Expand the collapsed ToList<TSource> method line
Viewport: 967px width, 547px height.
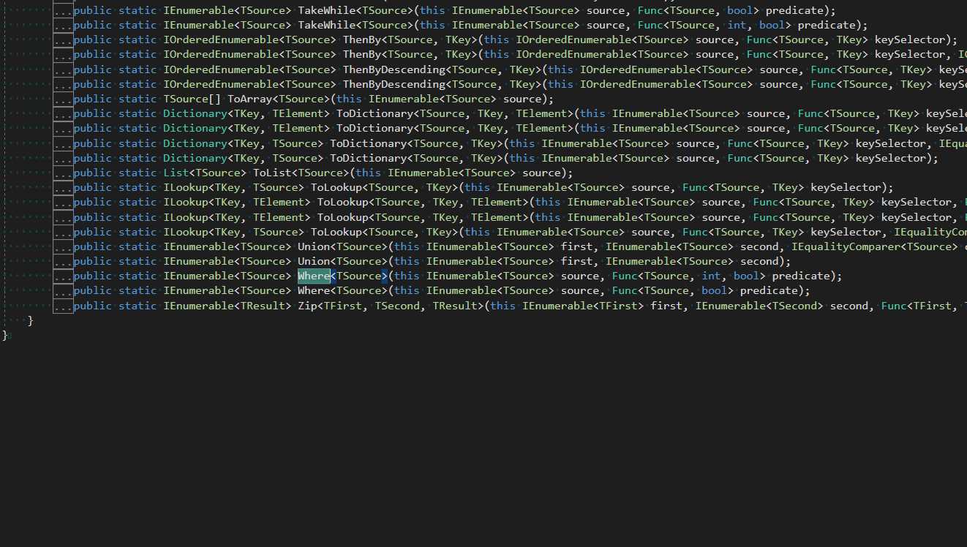63,173
